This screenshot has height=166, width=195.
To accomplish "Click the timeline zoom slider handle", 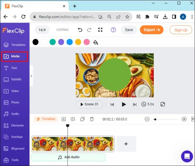I will coord(155,119).
